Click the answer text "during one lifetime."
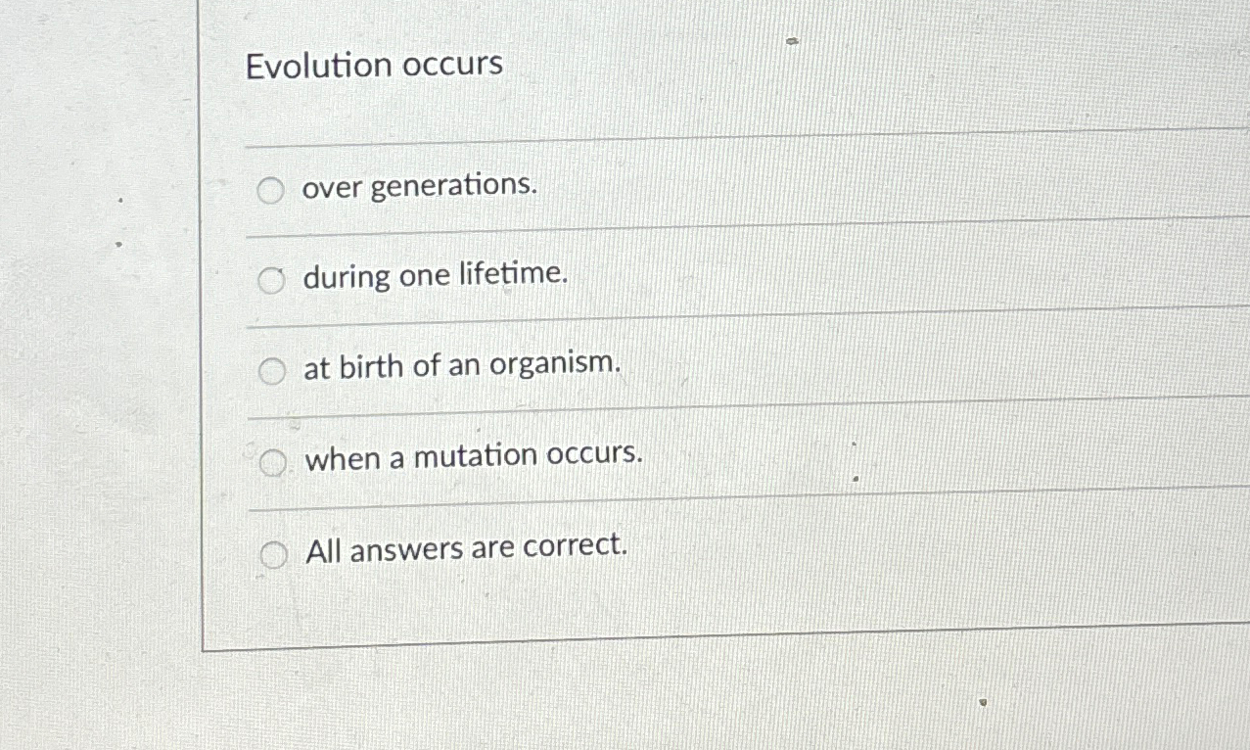The height and width of the screenshot is (750, 1250). [435, 276]
